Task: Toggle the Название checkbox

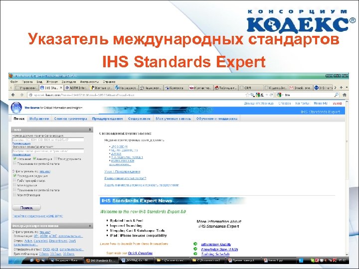Action: (x=14, y=158)
